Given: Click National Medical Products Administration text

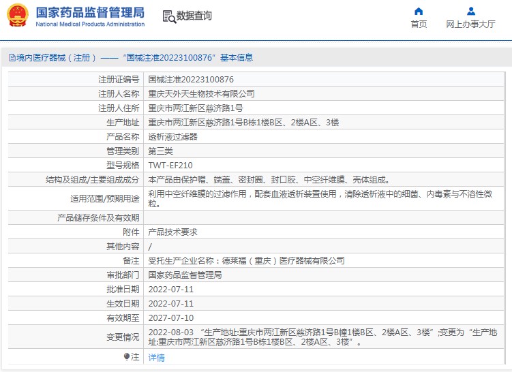Looking at the screenshot, I should [x=90, y=24].
